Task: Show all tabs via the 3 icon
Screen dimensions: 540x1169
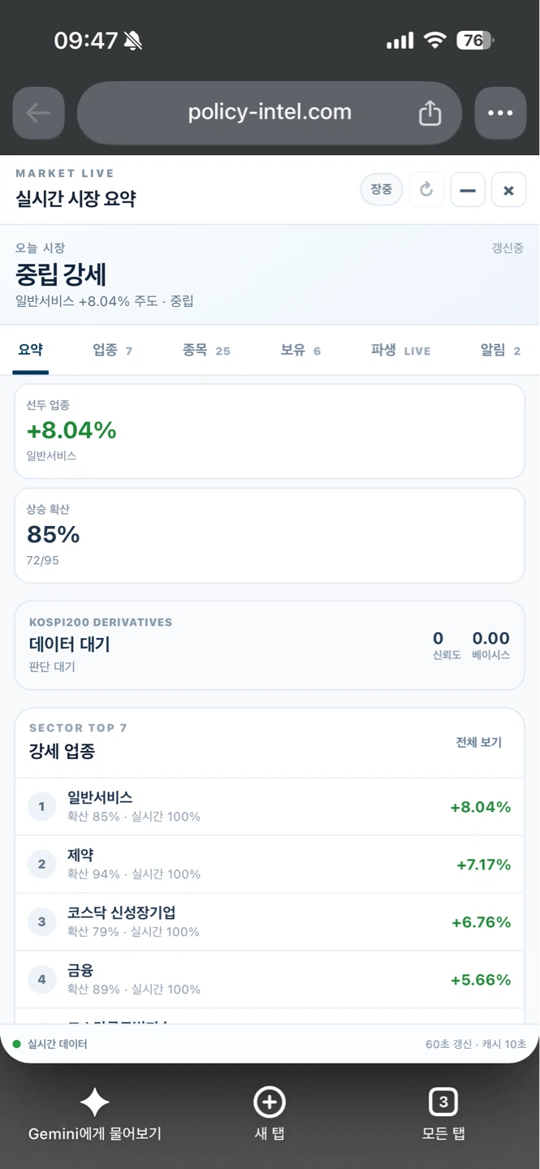Action: pos(443,1102)
